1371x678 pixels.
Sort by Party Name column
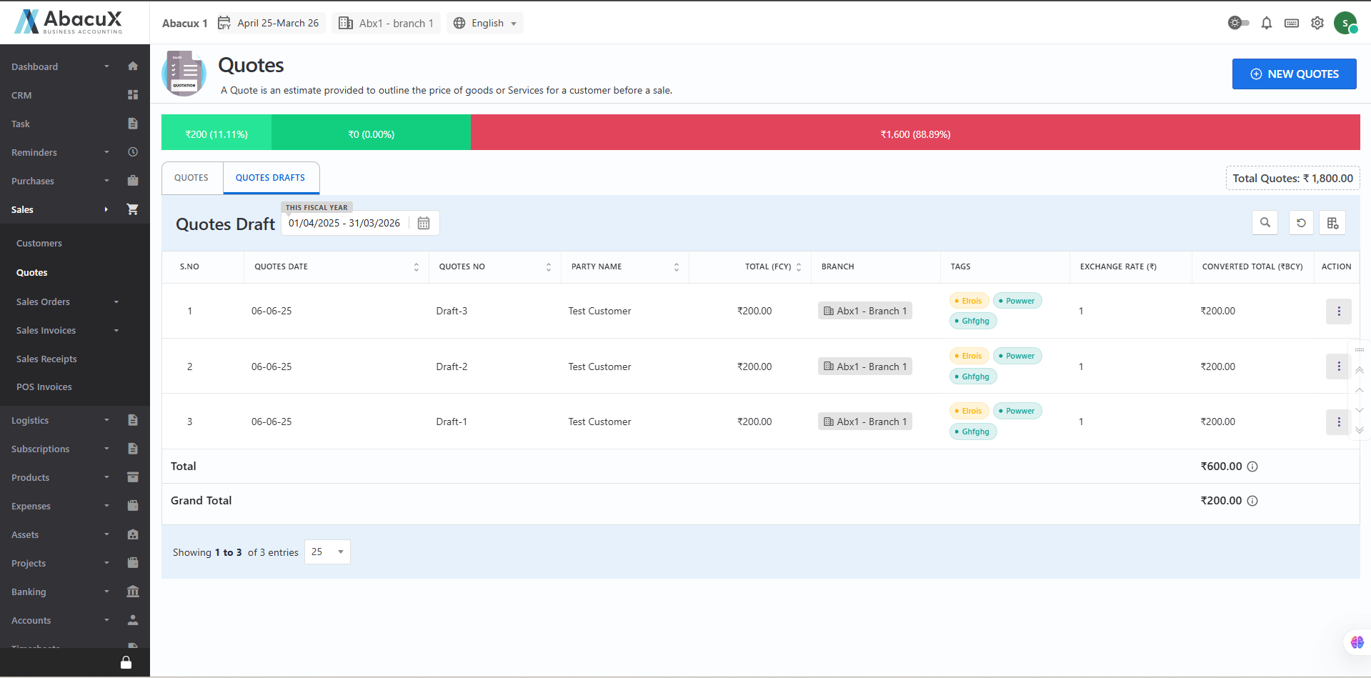[676, 267]
